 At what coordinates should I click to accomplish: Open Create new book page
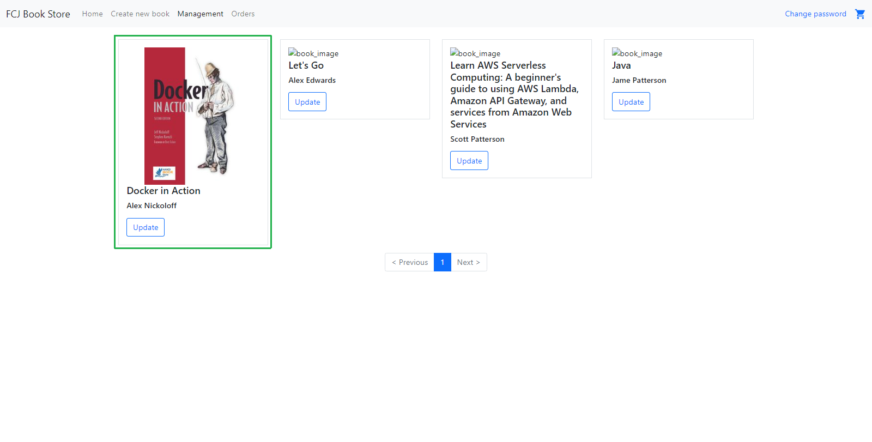(x=140, y=14)
